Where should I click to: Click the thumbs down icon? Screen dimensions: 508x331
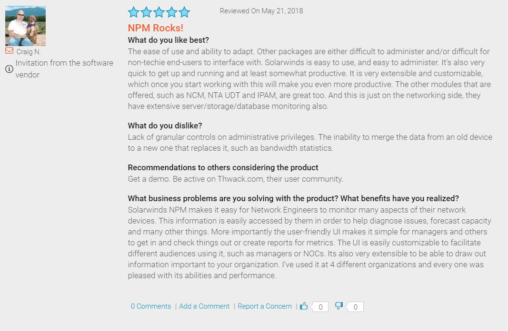(x=339, y=305)
